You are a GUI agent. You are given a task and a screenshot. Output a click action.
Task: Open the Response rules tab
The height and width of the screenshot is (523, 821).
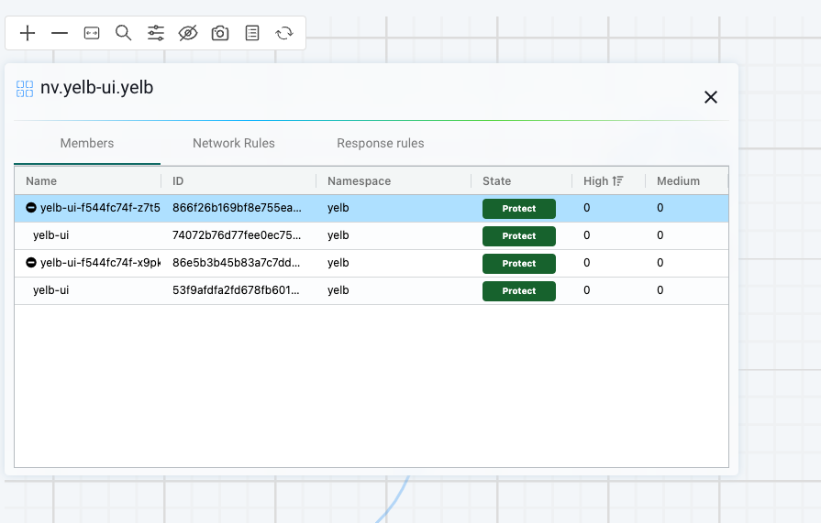tap(381, 143)
